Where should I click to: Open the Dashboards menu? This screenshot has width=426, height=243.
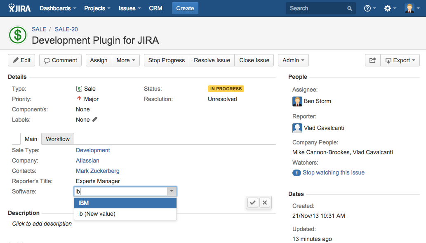point(58,8)
